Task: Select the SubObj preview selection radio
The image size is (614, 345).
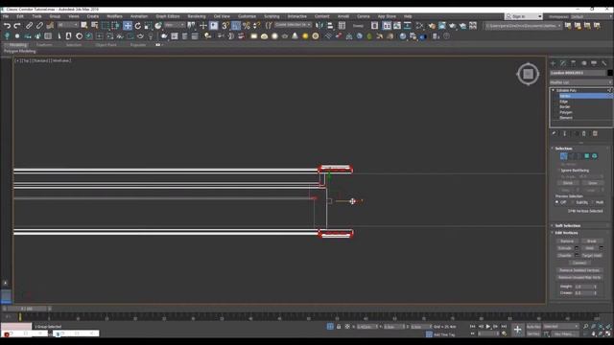Action: [x=573, y=202]
